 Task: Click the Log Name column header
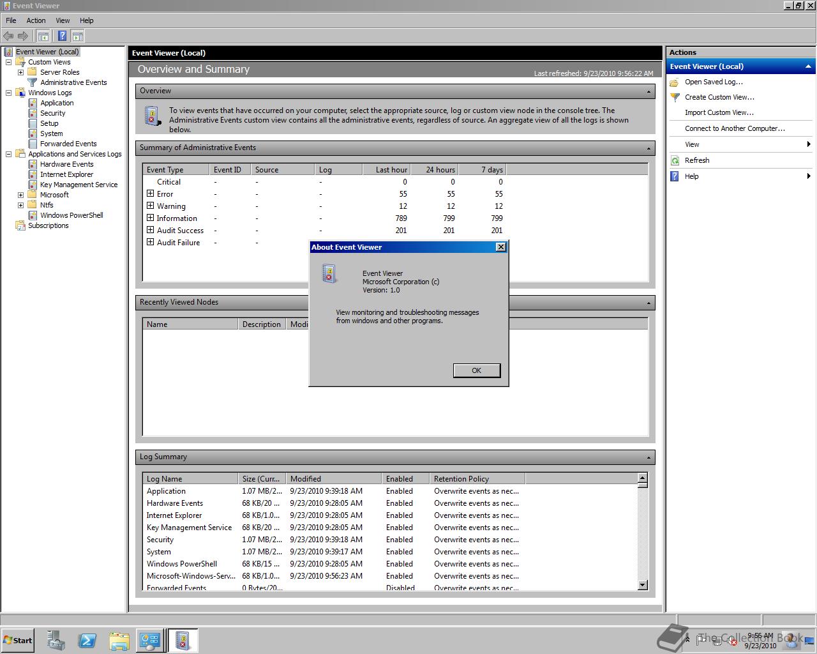pyautogui.click(x=190, y=478)
